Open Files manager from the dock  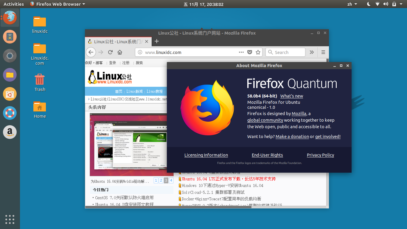tap(10, 75)
